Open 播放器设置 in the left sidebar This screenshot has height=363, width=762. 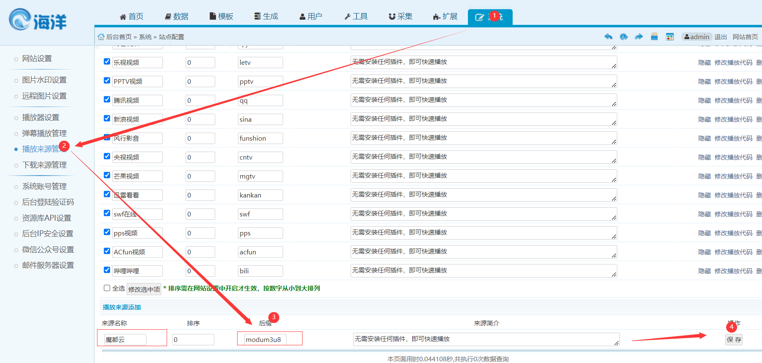[x=41, y=117]
